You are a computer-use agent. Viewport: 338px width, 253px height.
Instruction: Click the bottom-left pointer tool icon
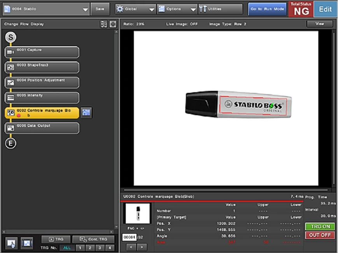pos(11,243)
